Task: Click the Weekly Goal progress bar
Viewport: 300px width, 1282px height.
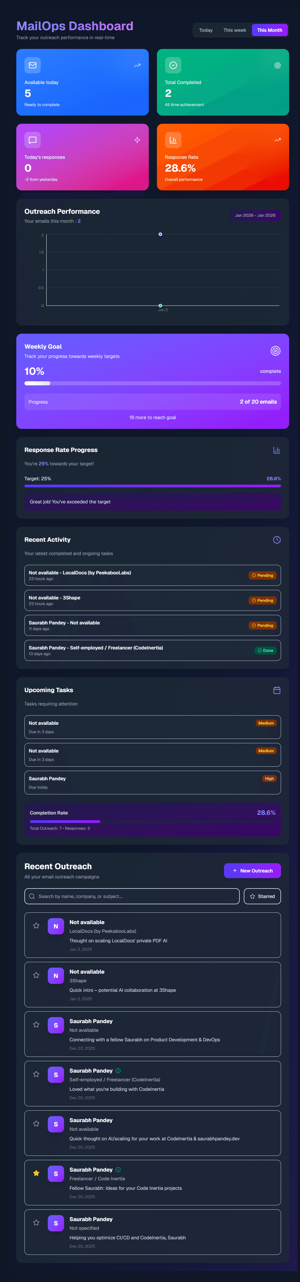Action: pyautogui.click(x=153, y=383)
